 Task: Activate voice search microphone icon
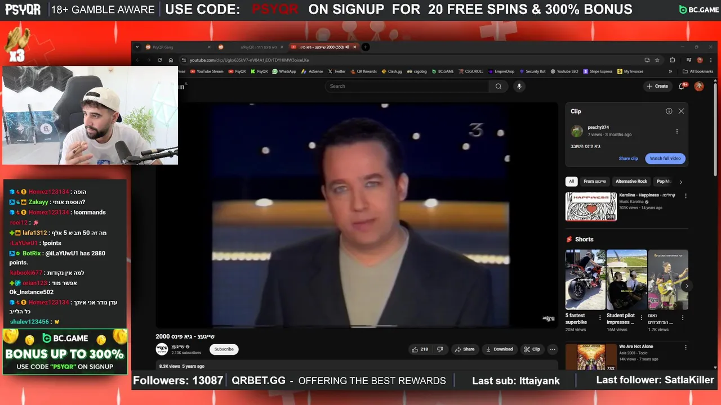coord(519,86)
